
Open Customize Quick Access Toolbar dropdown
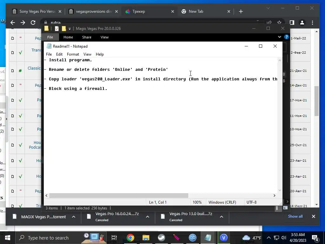pos(70,29)
